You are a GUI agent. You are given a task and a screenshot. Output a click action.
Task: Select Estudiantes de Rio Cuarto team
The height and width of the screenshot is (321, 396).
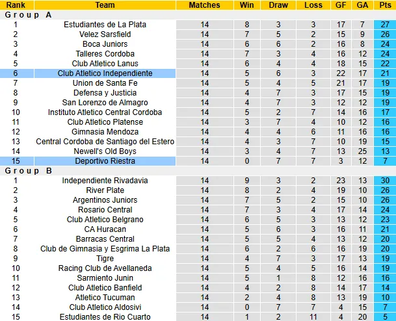tap(105, 317)
